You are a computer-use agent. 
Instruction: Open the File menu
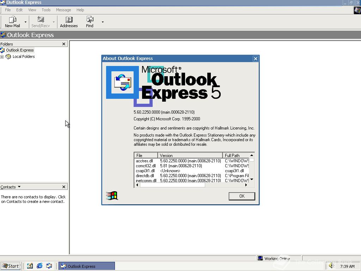[x=8, y=10]
